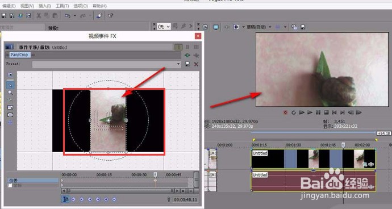Expand the overlays grid dropdown arrow

285,27
